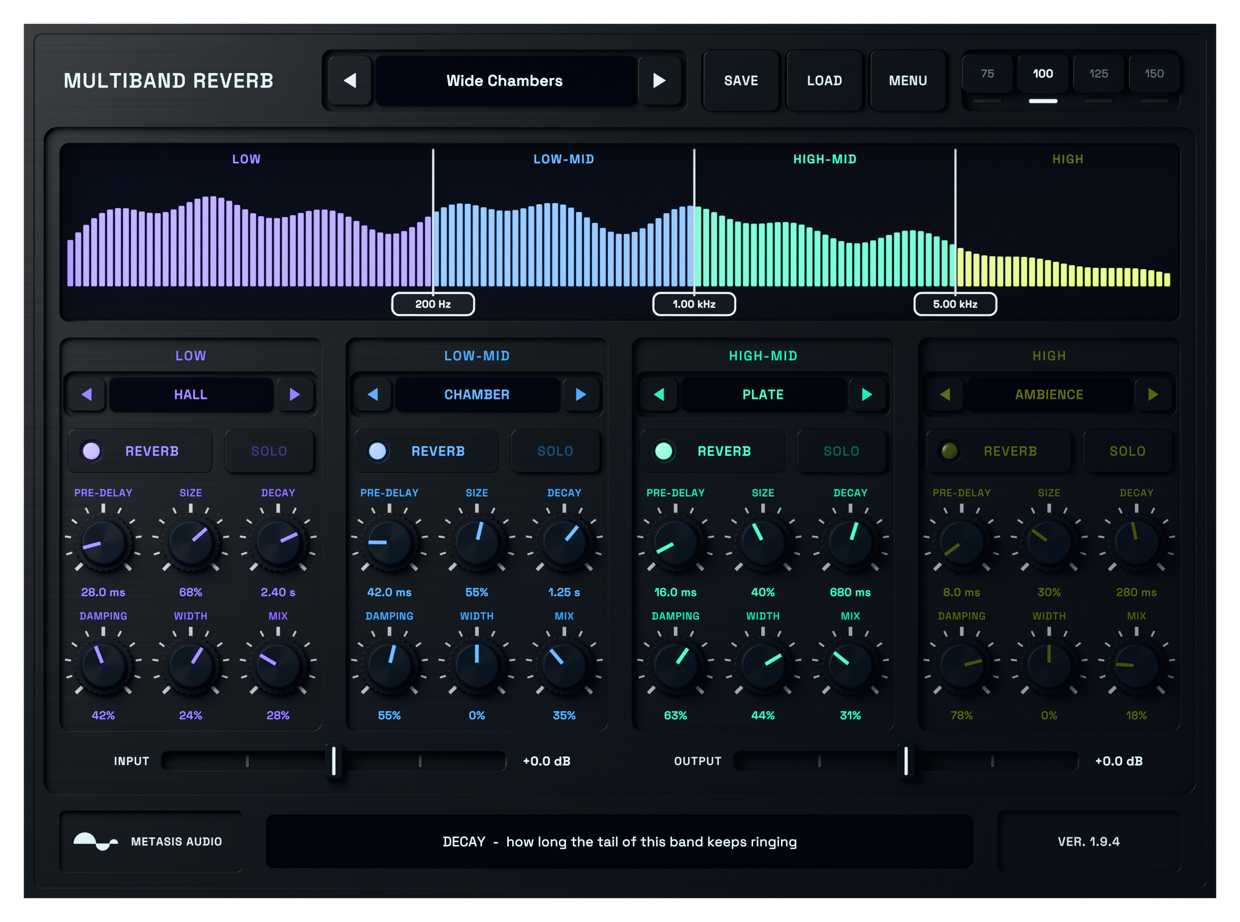Solo the LOW-MID band
Viewport: 1240px width, 922px height.
pos(555,451)
